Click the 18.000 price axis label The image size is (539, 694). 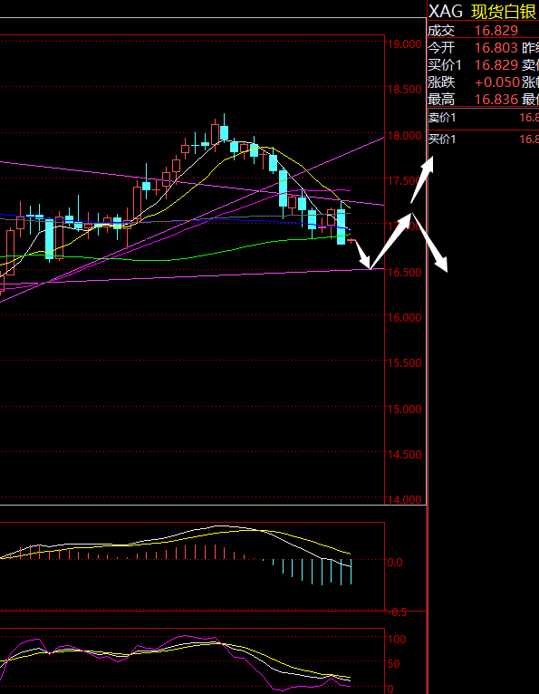coord(404,135)
